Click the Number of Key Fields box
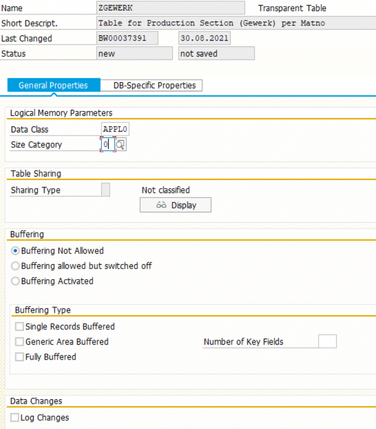The width and height of the screenshot is (376, 429). pos(327,342)
